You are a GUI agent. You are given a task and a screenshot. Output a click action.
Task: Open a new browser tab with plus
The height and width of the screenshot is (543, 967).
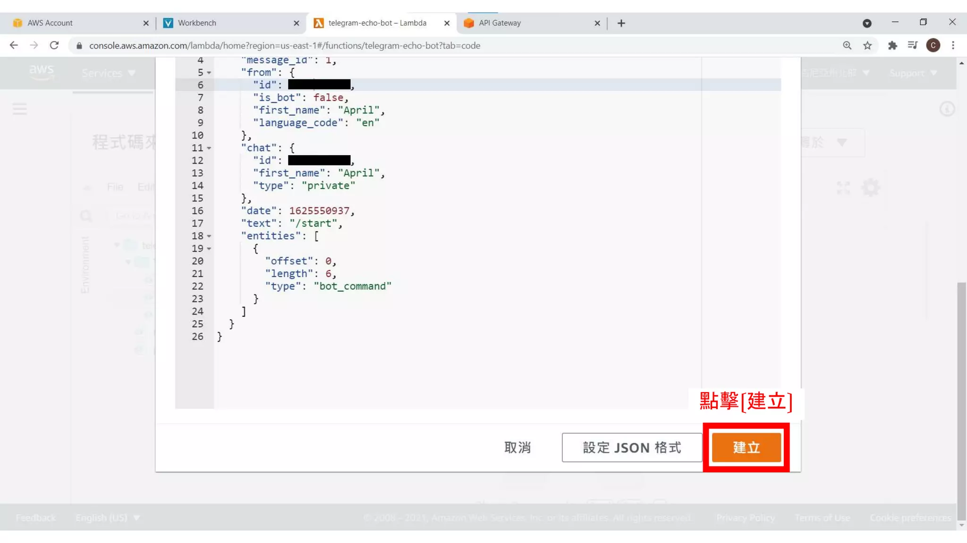click(621, 23)
